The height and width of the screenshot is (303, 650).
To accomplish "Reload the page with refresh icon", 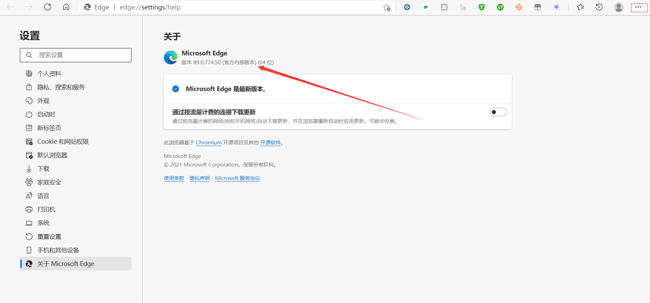I will point(48,7).
